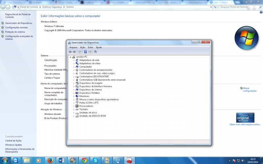This screenshot has height=164, width=263.
Task: Open the address bar history dropdown arrow
Action: 211,7
